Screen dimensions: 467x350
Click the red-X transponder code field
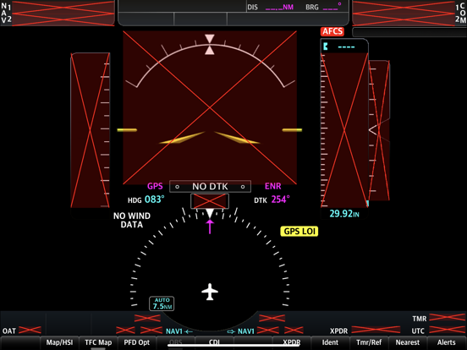pyautogui.click(x=376, y=330)
